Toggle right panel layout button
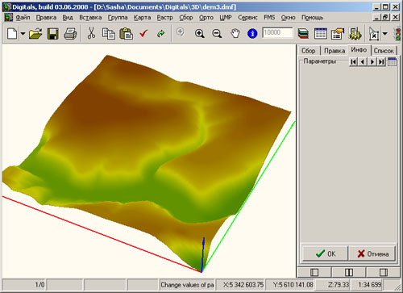Screen dimensions: 403x293 click(x=383, y=273)
